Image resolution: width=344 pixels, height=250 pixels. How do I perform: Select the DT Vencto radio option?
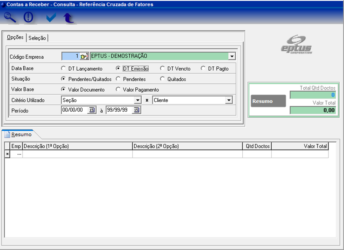(162, 69)
